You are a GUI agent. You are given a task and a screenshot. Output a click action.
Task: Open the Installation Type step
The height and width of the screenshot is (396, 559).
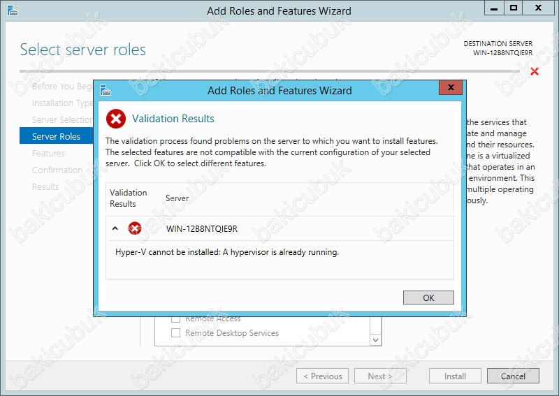coord(62,103)
